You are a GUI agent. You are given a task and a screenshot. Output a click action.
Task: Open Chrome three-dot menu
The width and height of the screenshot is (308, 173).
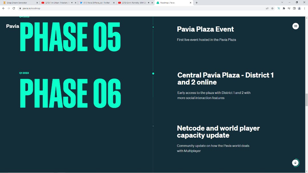[x=305, y=9]
